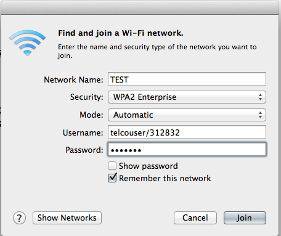Image resolution: width=281 pixels, height=236 pixels.
Task: Enable the Show password checkbox
Action: (112, 166)
